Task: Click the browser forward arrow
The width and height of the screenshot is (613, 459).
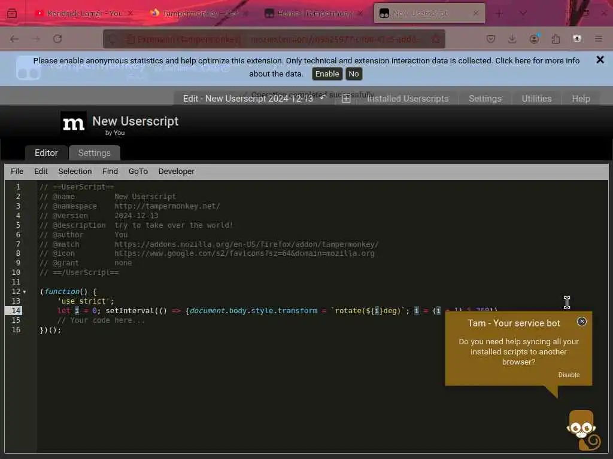Action: click(x=36, y=39)
